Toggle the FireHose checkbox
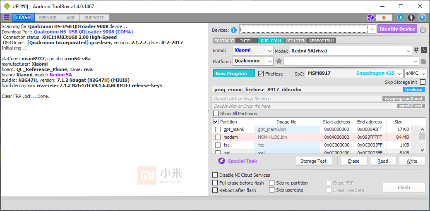The height and width of the screenshot is (211, 430). point(261,73)
